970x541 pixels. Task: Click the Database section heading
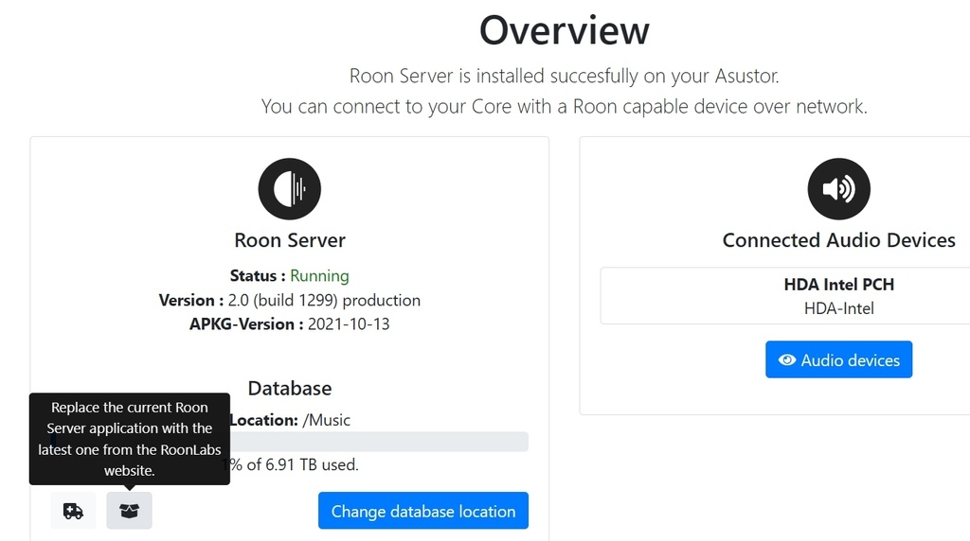(290, 389)
